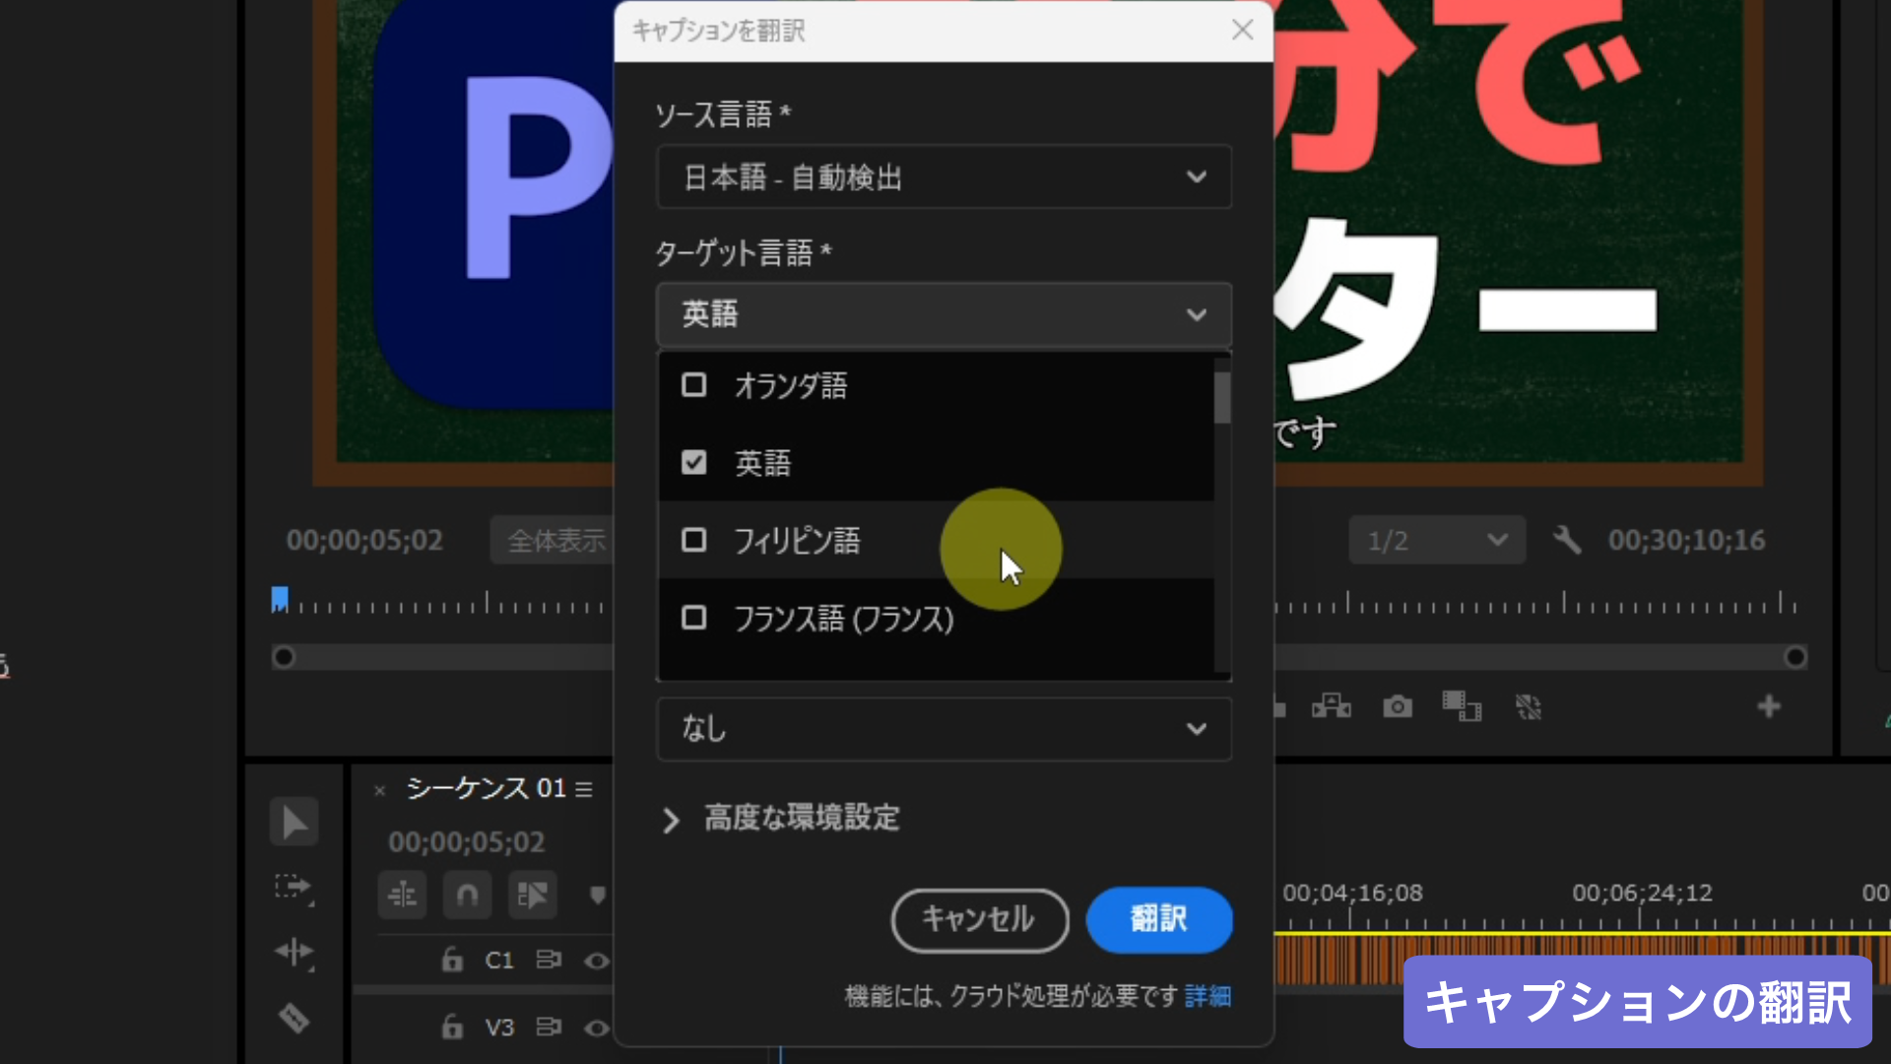
Task: Toggle V3 track eye visibility
Action: pos(597,1028)
